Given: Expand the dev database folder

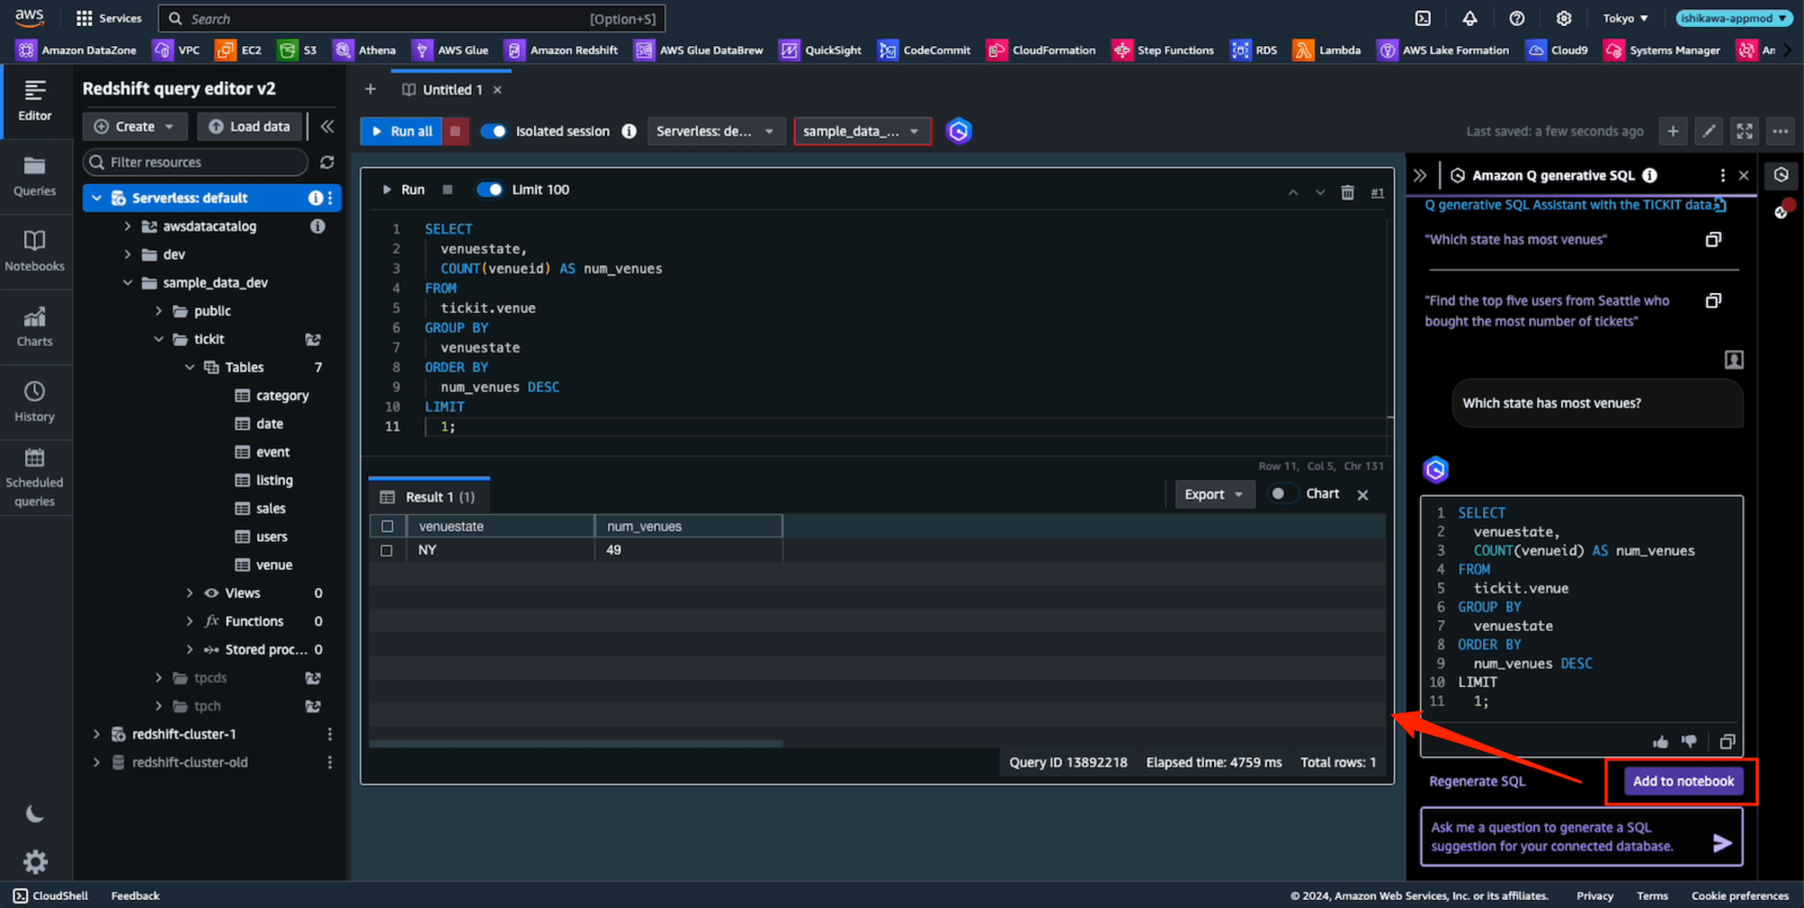Looking at the screenshot, I should click(127, 255).
